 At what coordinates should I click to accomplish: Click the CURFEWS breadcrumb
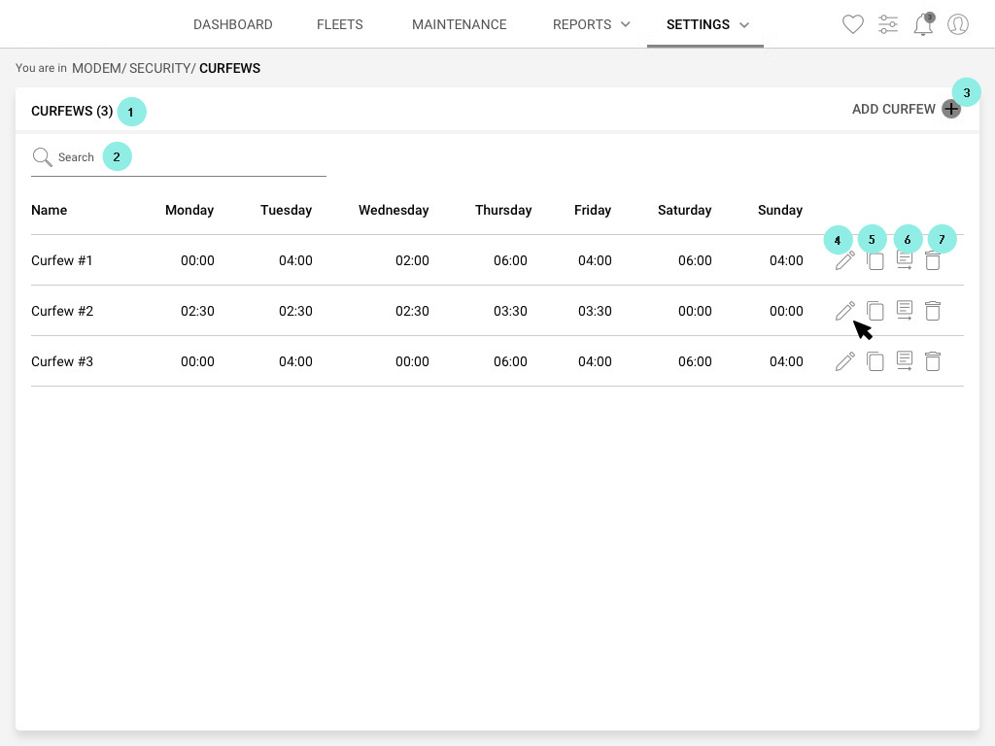(229, 69)
